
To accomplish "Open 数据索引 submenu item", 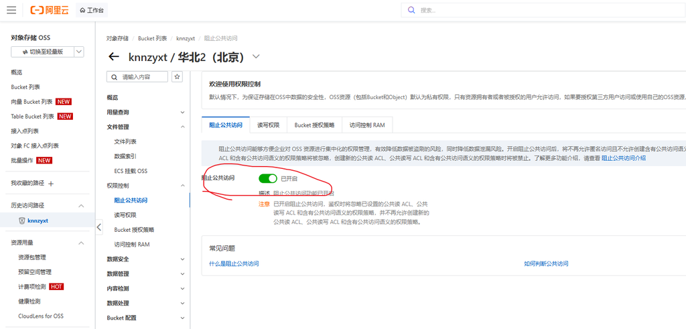I will 125,156.
